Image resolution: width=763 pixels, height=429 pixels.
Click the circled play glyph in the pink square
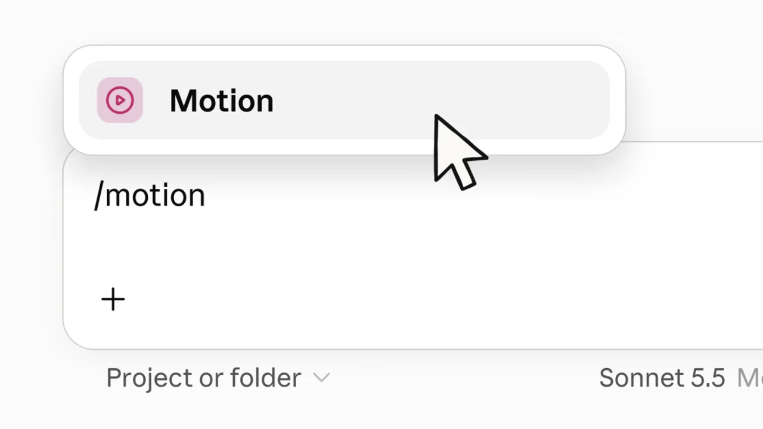pyautogui.click(x=120, y=100)
